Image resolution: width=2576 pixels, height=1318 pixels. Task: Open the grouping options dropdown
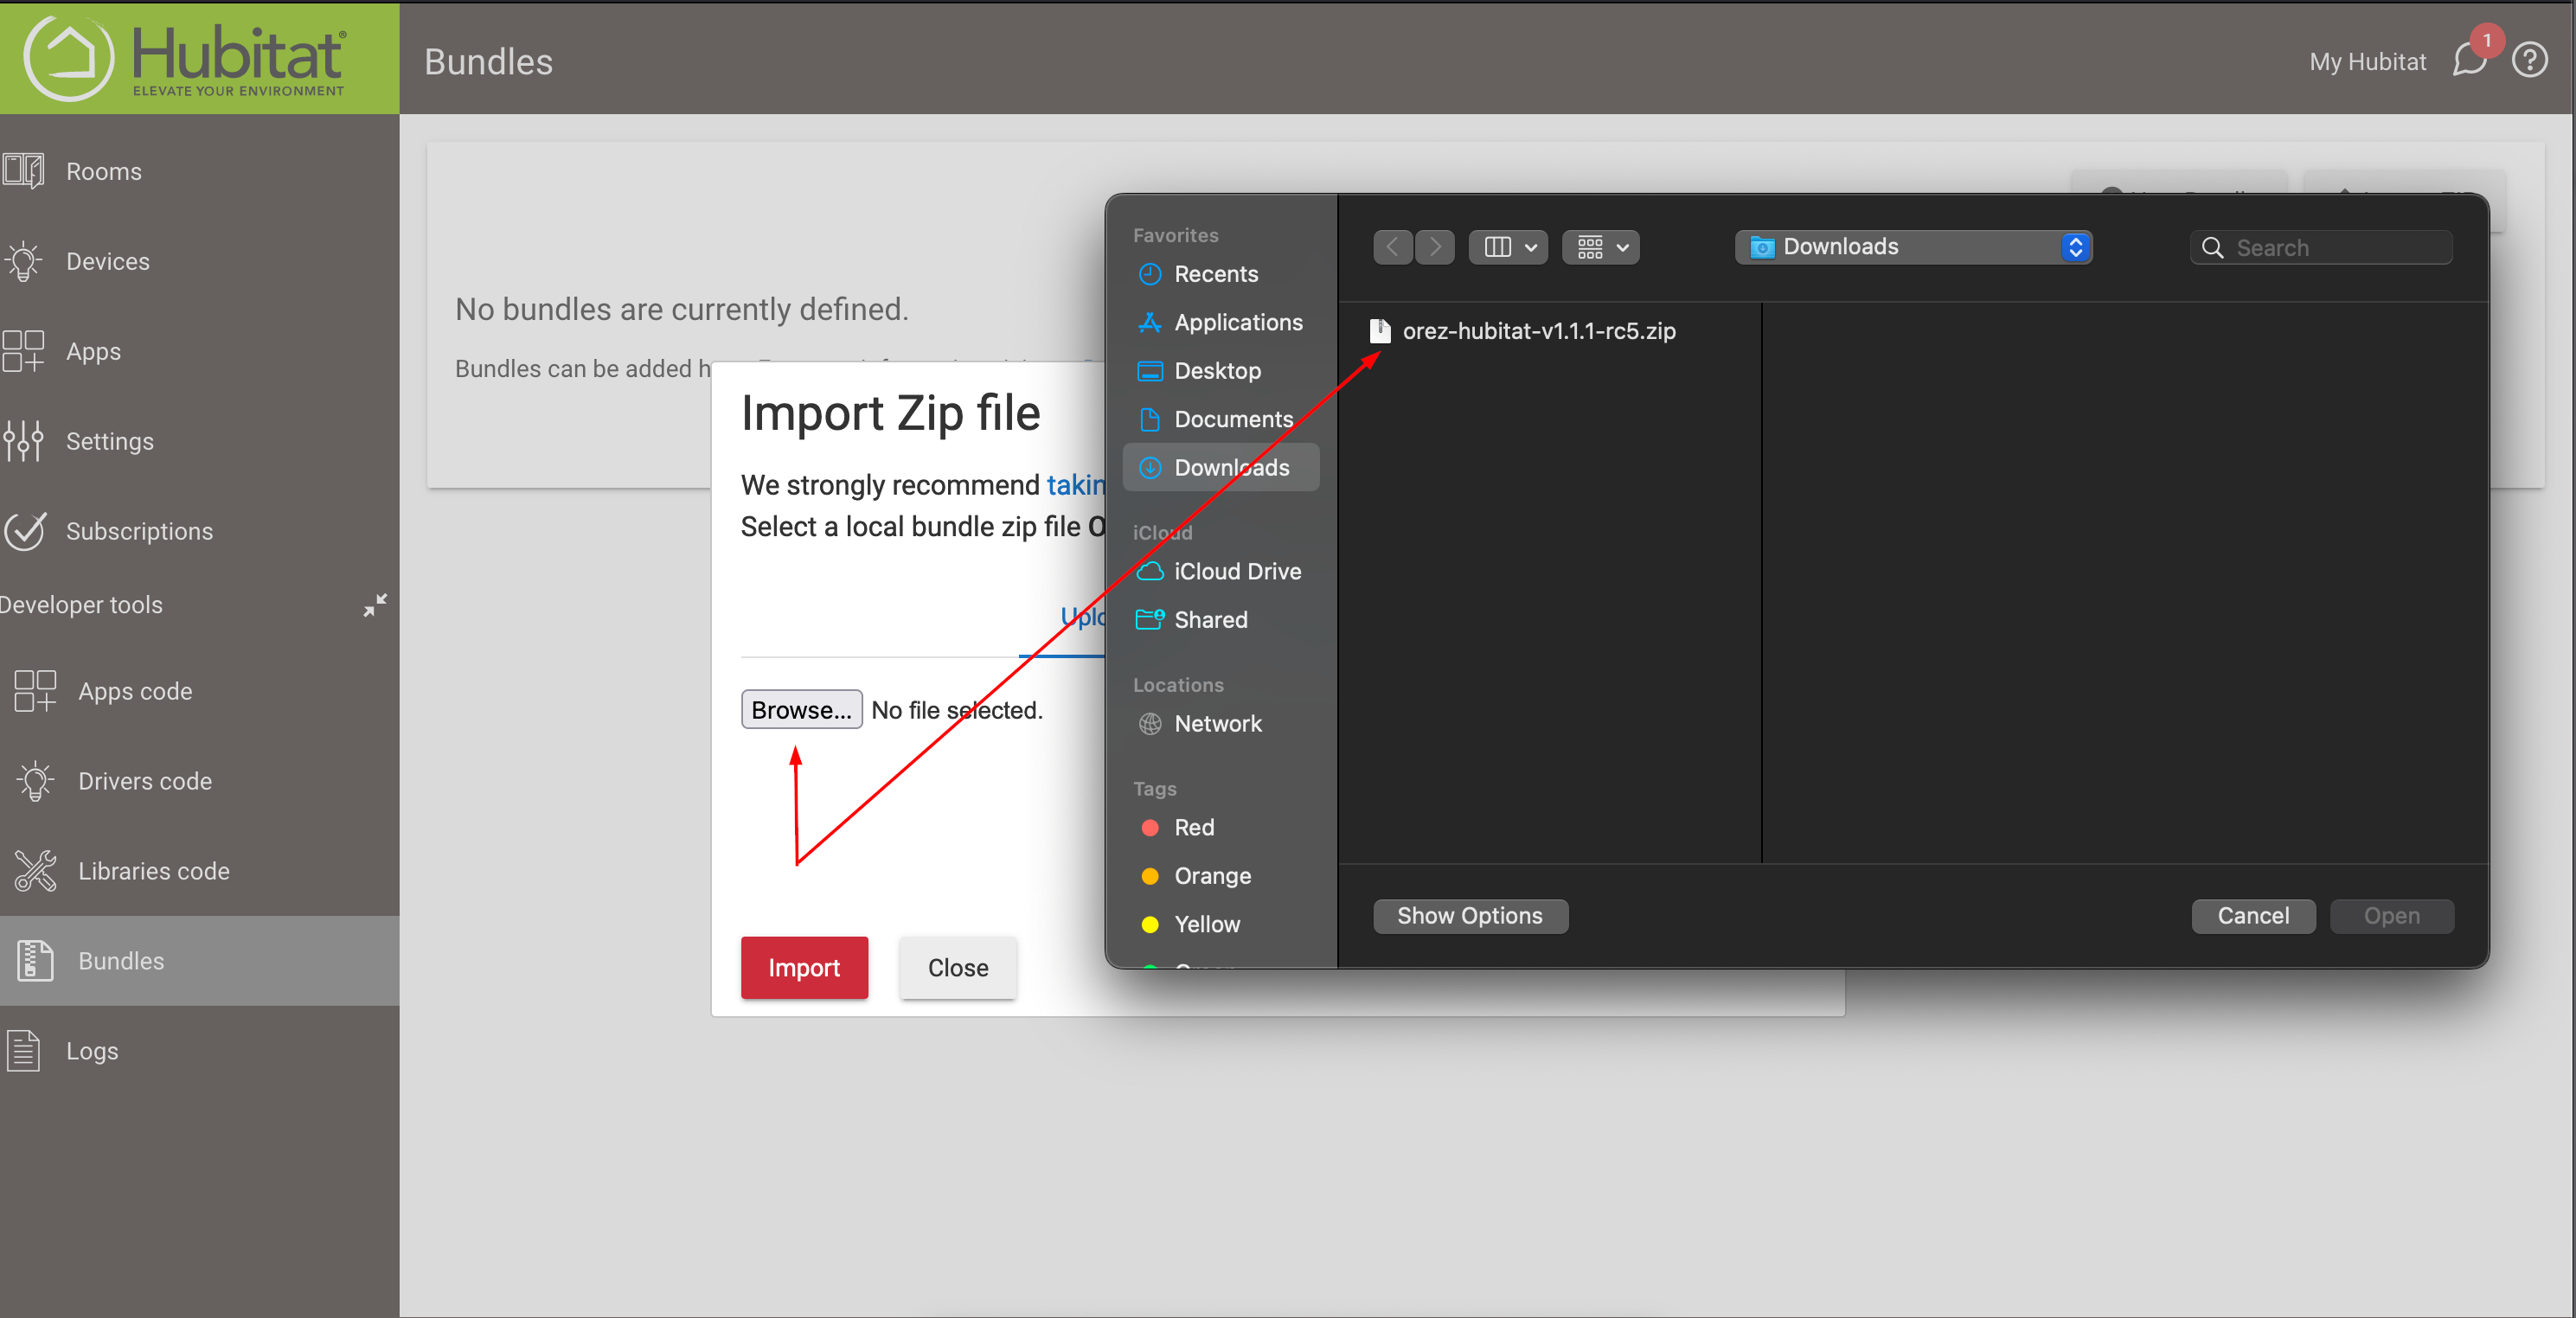(x=1600, y=247)
